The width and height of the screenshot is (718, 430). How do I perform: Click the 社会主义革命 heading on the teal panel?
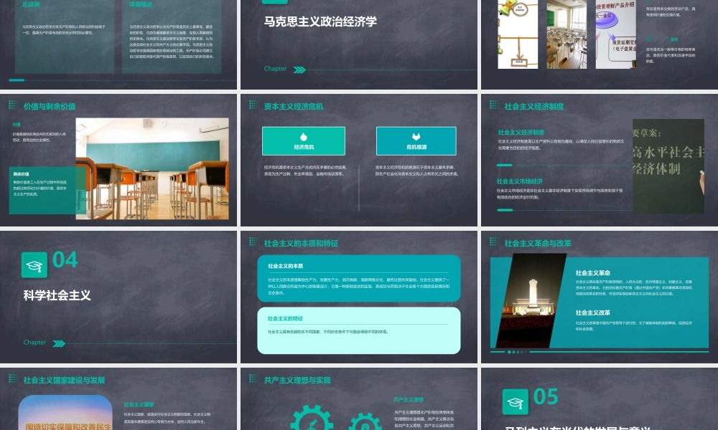click(x=592, y=273)
